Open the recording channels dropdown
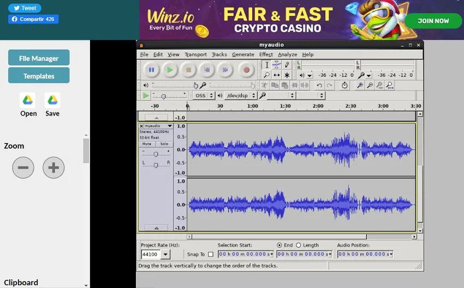The height and width of the screenshot is (288, 464). [310, 95]
